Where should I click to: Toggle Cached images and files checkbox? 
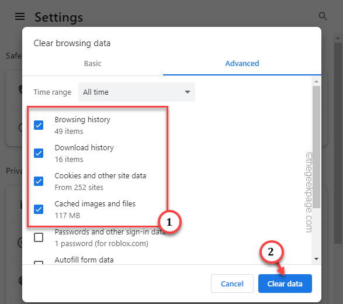(x=39, y=209)
